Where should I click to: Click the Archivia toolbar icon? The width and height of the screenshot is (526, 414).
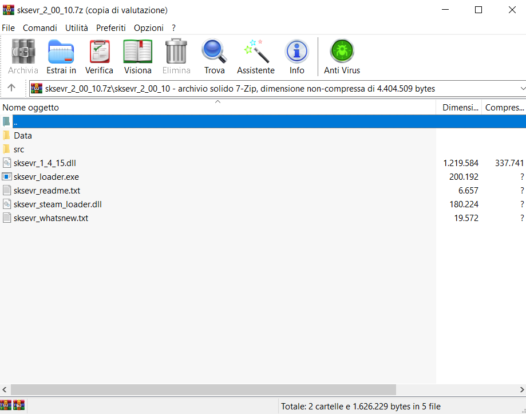tap(23, 52)
